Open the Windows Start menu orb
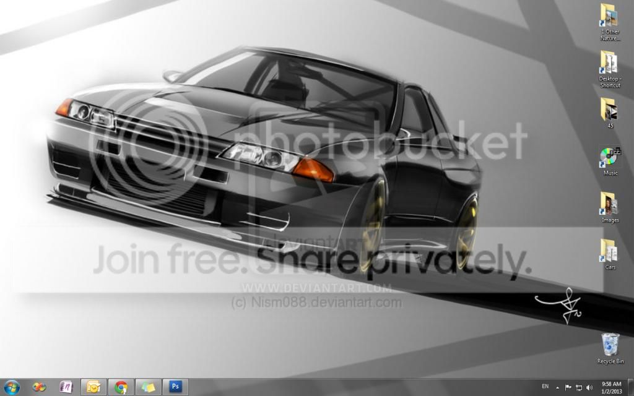The width and height of the screenshot is (634, 396). pyautogui.click(x=11, y=387)
